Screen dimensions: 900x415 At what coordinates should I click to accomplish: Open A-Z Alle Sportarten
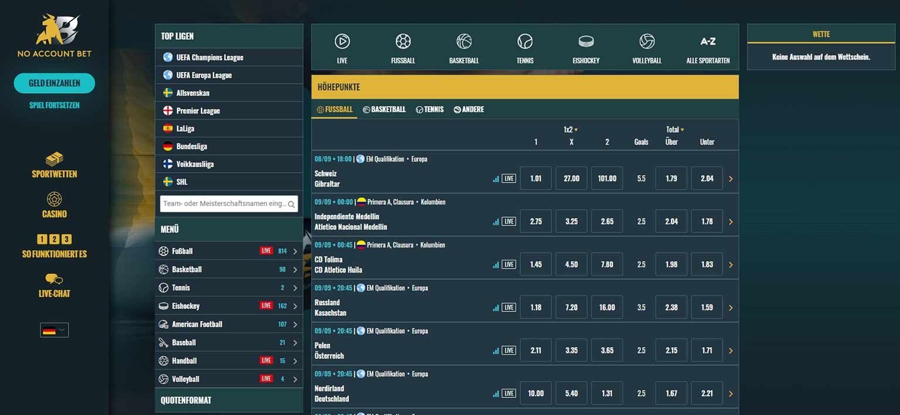(x=708, y=47)
